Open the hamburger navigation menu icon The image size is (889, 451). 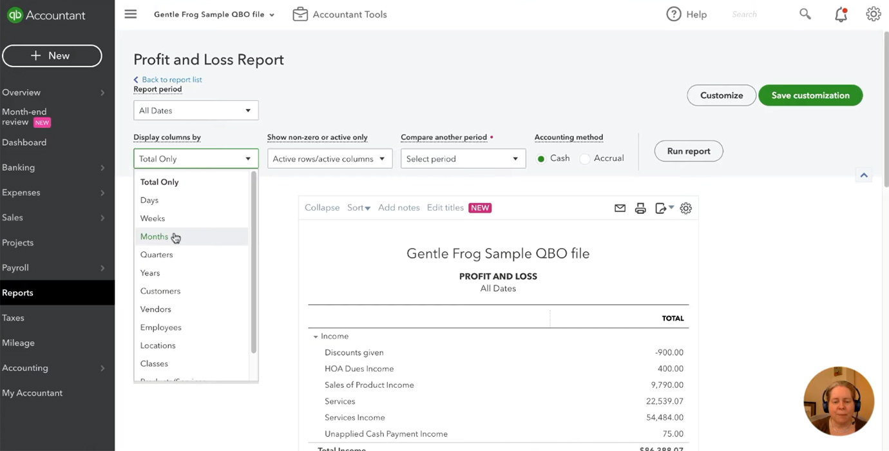tap(131, 14)
